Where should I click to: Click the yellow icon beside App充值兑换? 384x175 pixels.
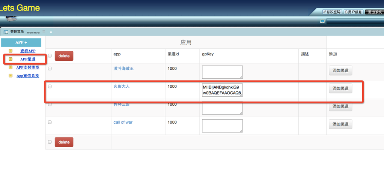tap(11, 76)
